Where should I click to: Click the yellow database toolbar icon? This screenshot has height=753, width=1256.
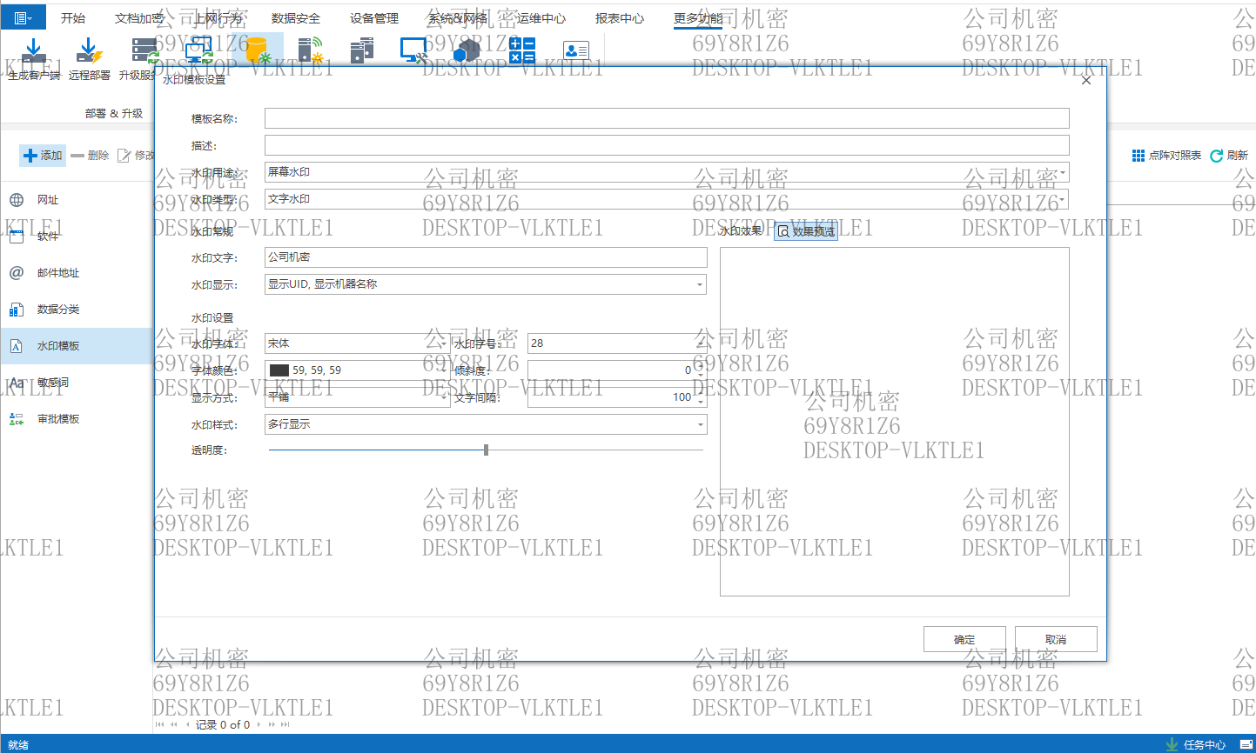coord(259,51)
